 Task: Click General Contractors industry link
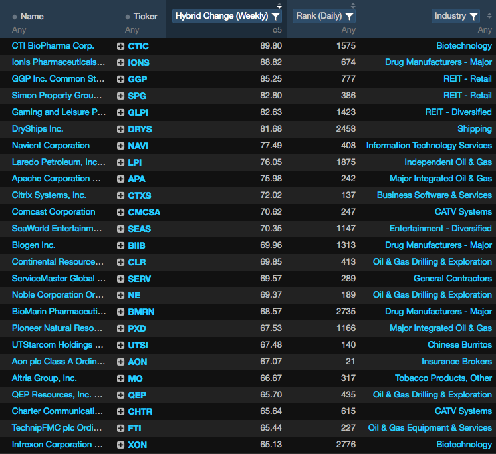[x=453, y=279]
